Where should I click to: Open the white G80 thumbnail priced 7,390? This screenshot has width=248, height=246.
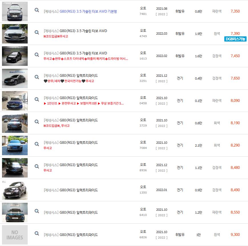(x=15, y=34)
